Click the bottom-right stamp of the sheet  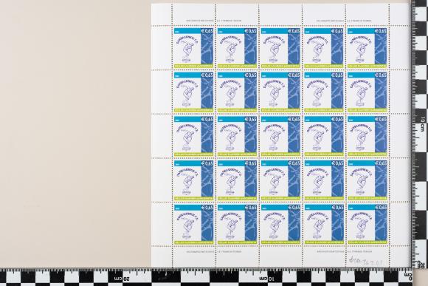367,224
